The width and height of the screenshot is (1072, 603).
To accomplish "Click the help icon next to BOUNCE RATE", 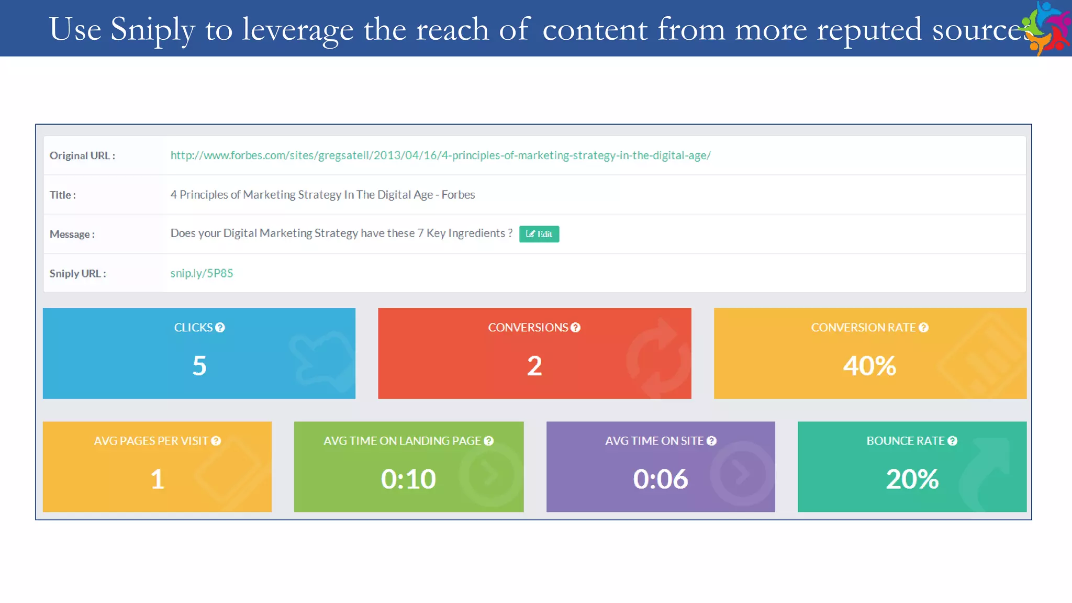I will pyautogui.click(x=952, y=441).
